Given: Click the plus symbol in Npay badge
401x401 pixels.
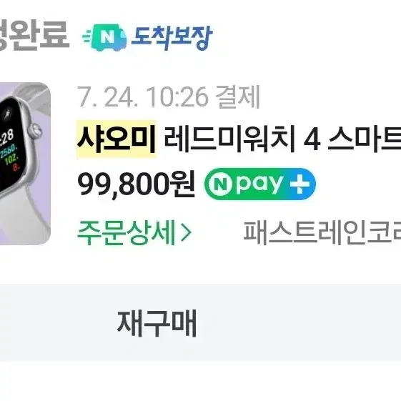Looking at the screenshot, I should 299,184.
